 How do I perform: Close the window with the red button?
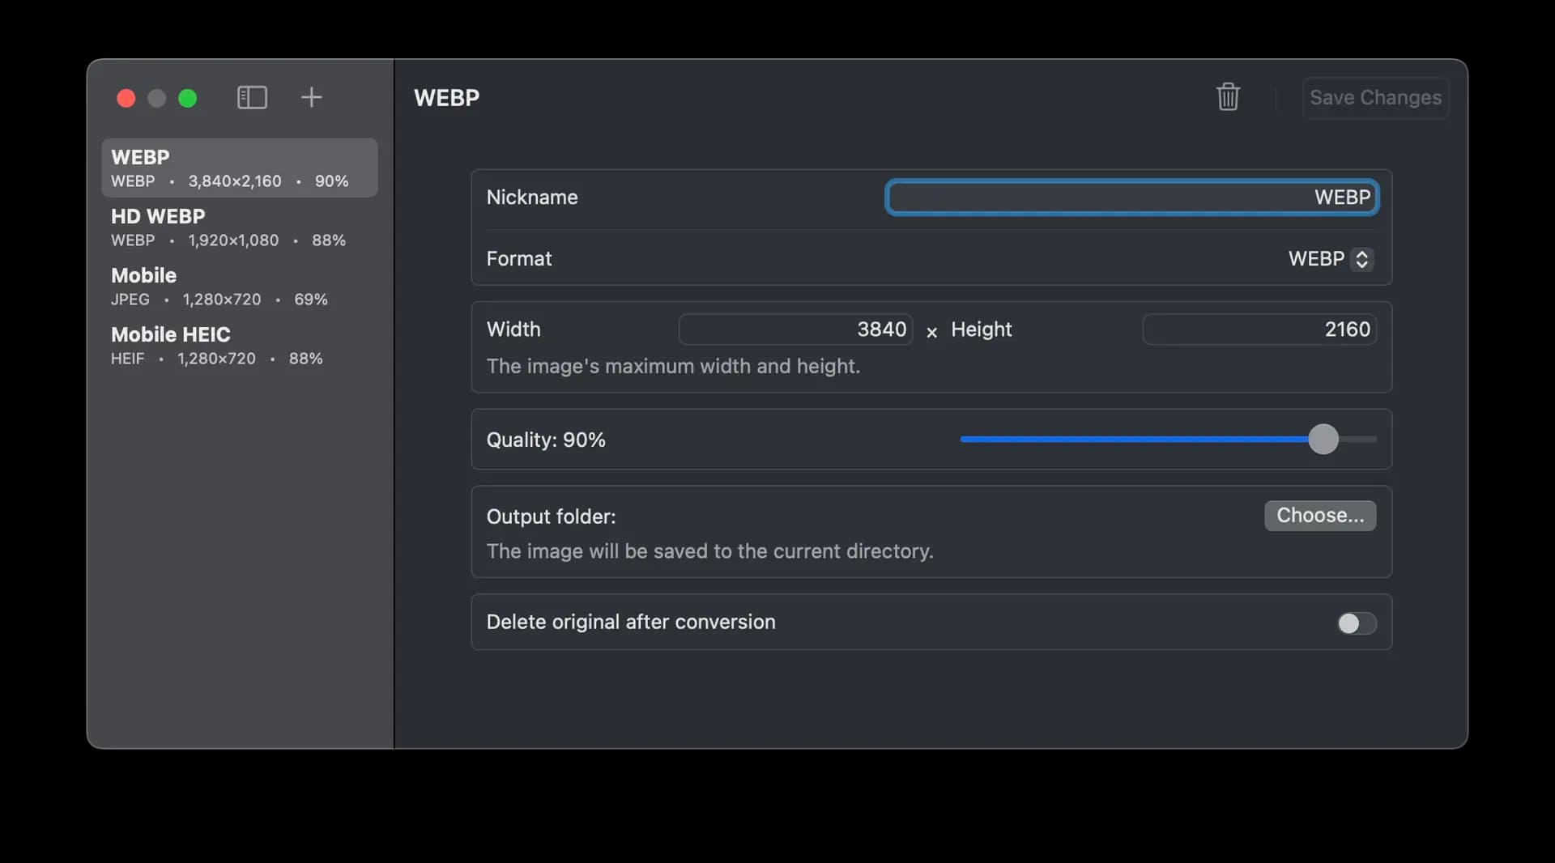click(126, 98)
